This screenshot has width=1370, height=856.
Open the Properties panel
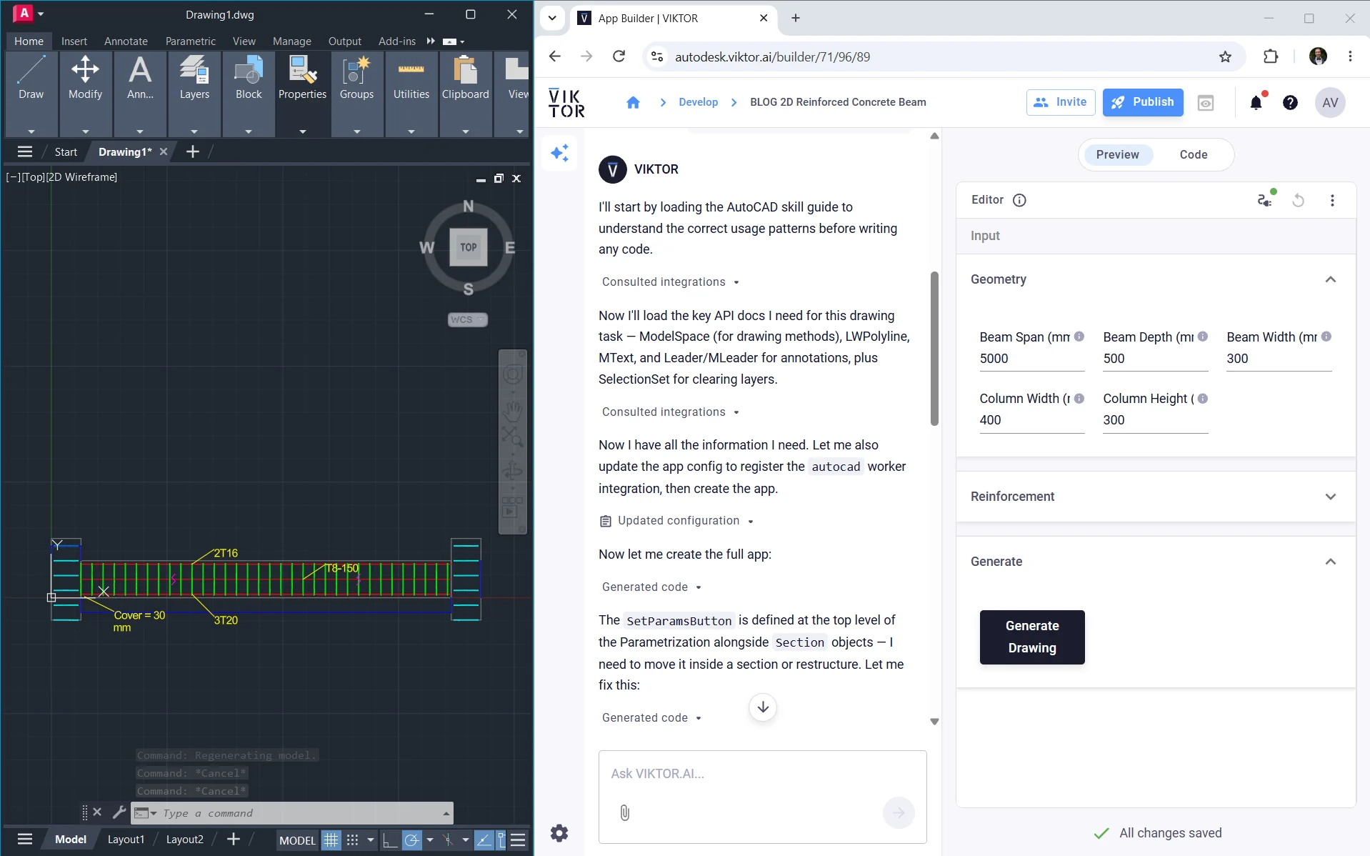pos(302,93)
